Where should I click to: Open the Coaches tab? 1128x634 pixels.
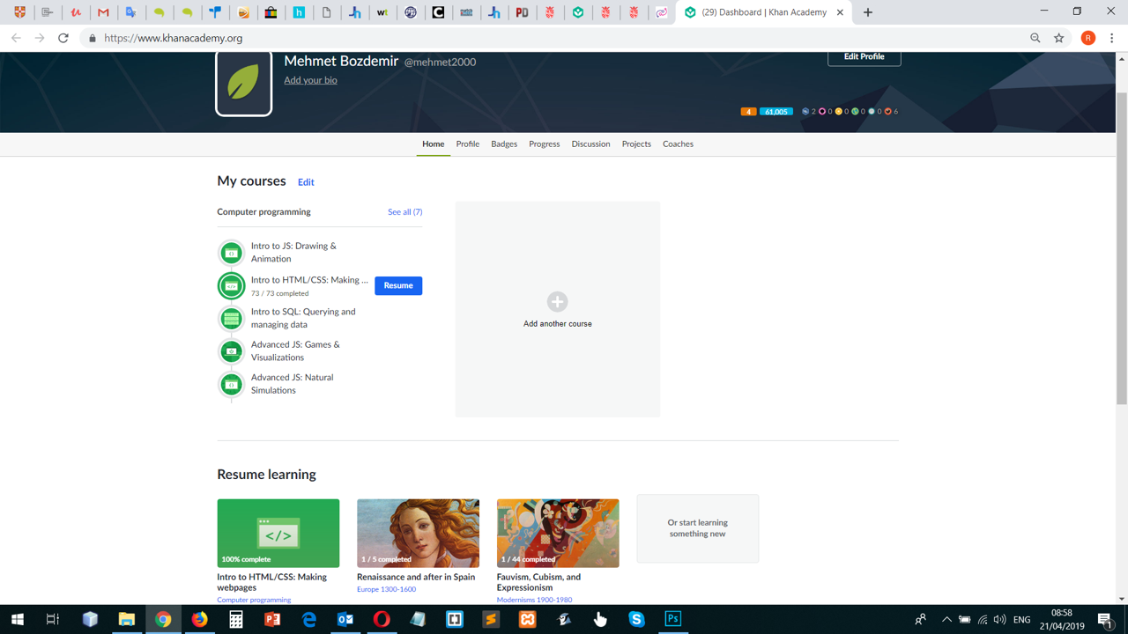click(678, 144)
